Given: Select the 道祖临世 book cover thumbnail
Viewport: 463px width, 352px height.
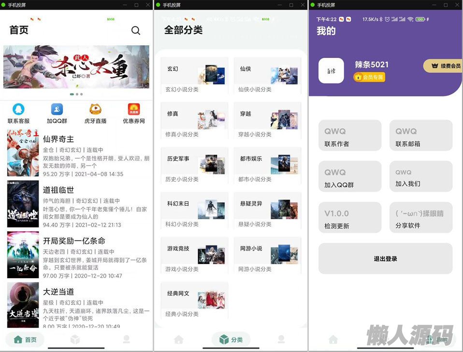Looking at the screenshot, I should pyautogui.click(x=23, y=204).
